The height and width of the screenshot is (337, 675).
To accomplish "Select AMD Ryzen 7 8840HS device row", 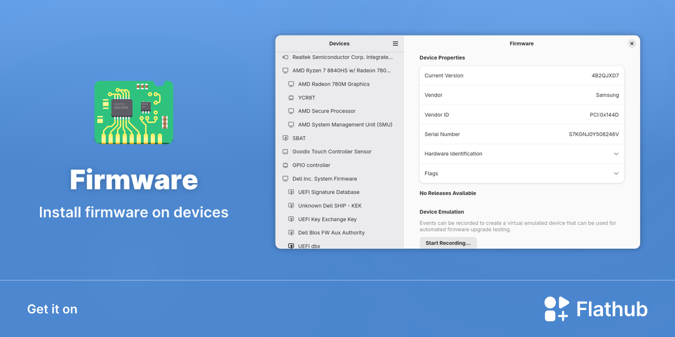I will [339, 71].
